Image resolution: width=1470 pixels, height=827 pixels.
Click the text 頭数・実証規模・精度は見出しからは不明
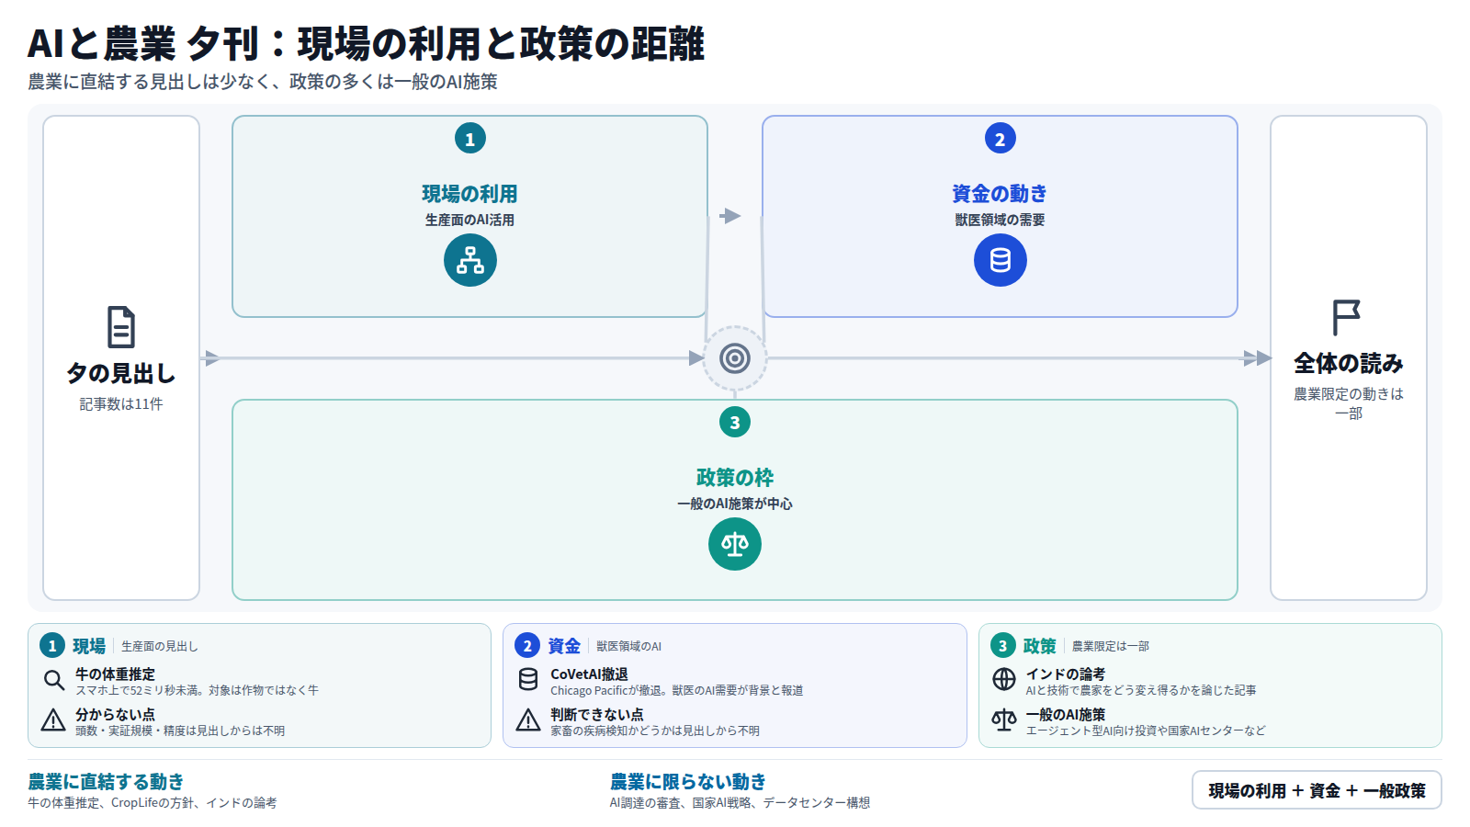180,731
